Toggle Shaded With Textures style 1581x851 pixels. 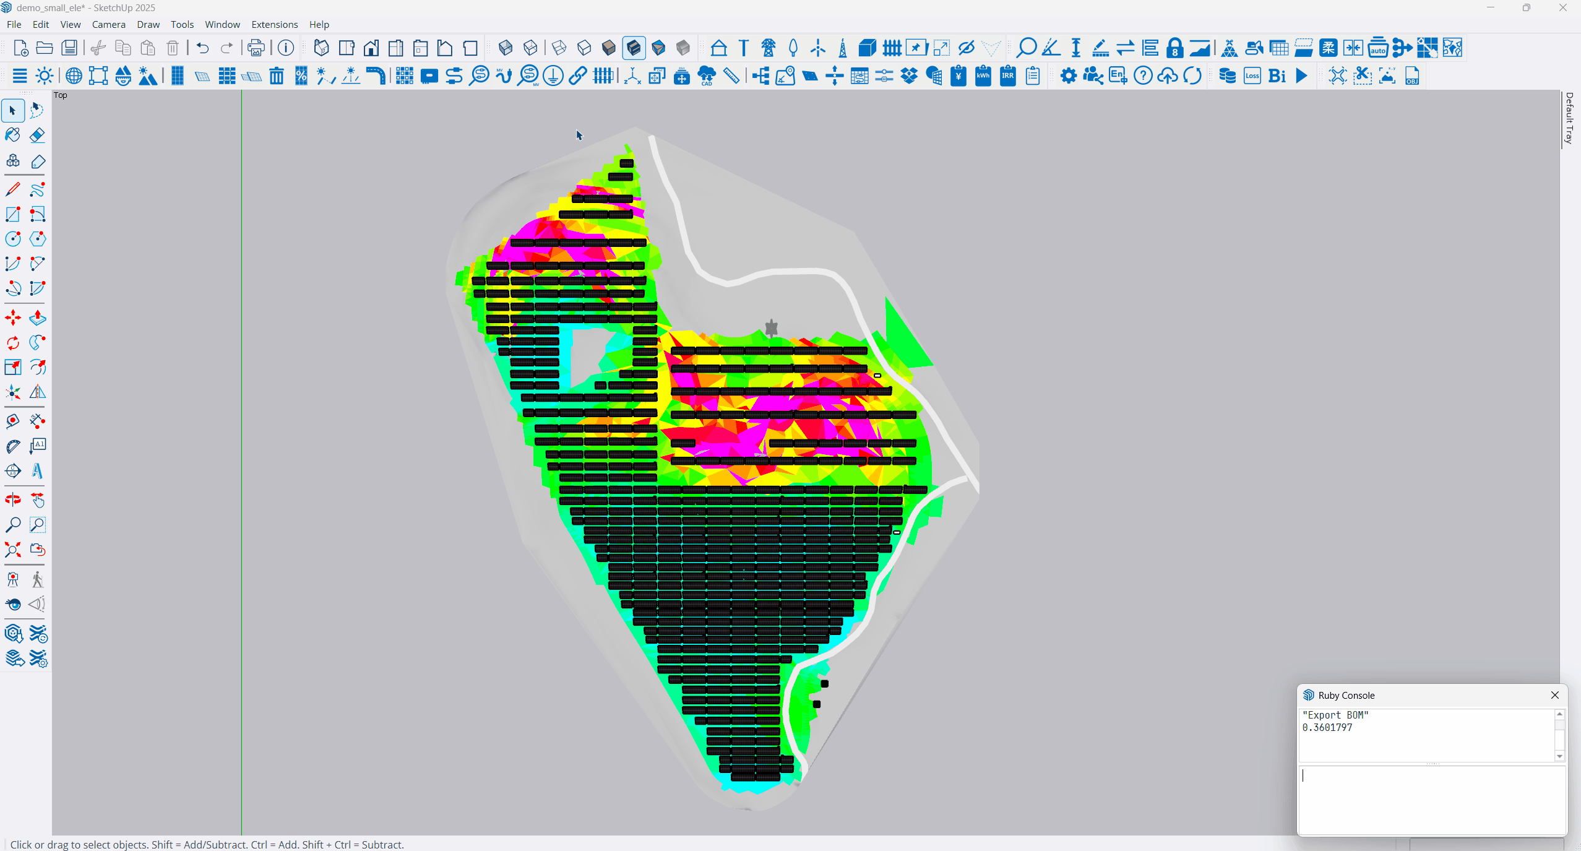click(634, 48)
